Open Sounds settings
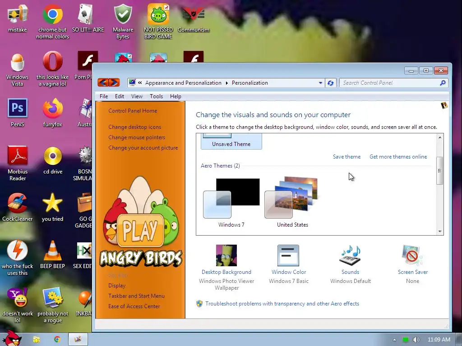462x346 pixels. 350,264
